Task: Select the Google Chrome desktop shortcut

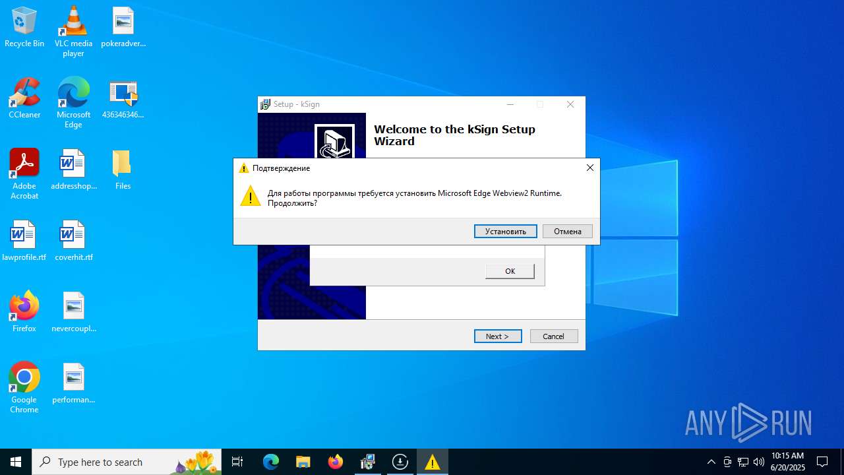Action: pyautogui.click(x=24, y=388)
